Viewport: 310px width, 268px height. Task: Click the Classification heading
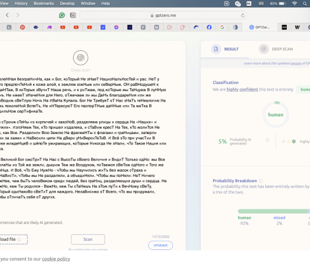pyautogui.click(x=226, y=82)
